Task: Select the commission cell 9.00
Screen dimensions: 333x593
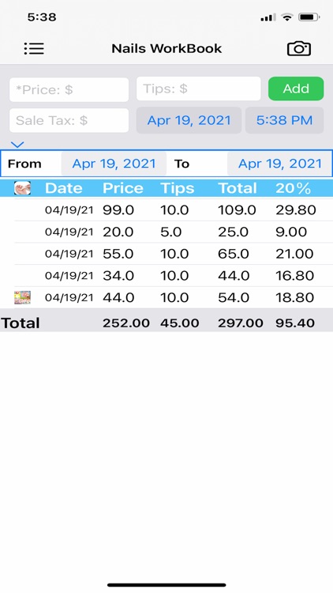Action: pos(291,232)
